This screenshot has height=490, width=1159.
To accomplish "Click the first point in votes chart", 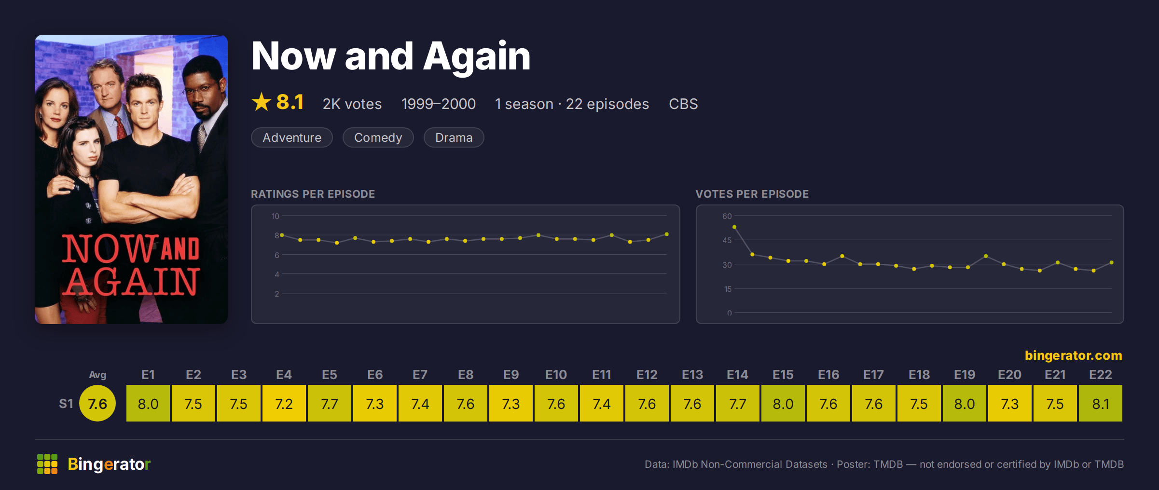I will [x=734, y=227].
